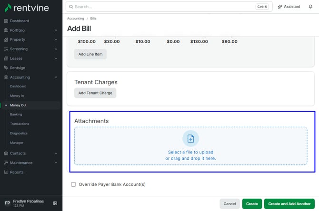Open Accounting Dashboard submenu item
This screenshot has height=211, width=319.
coord(18,86)
